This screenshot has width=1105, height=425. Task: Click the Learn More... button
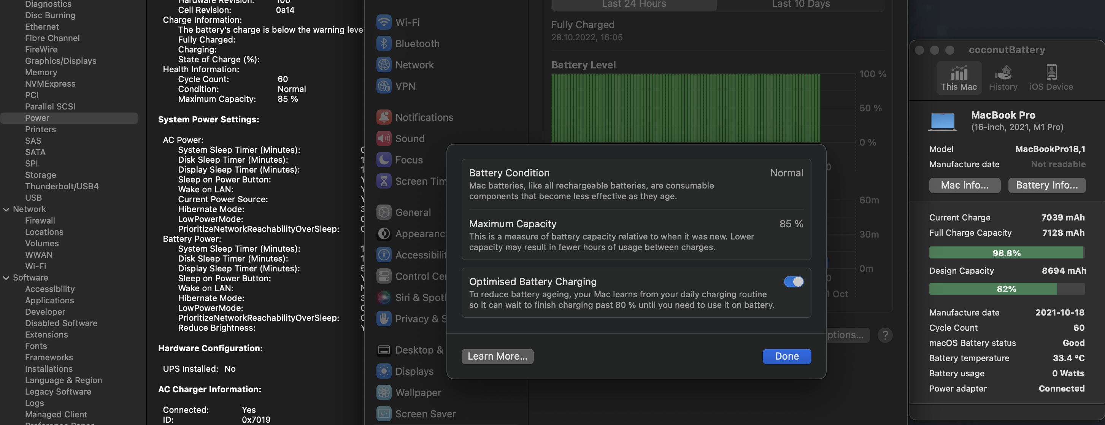click(497, 356)
